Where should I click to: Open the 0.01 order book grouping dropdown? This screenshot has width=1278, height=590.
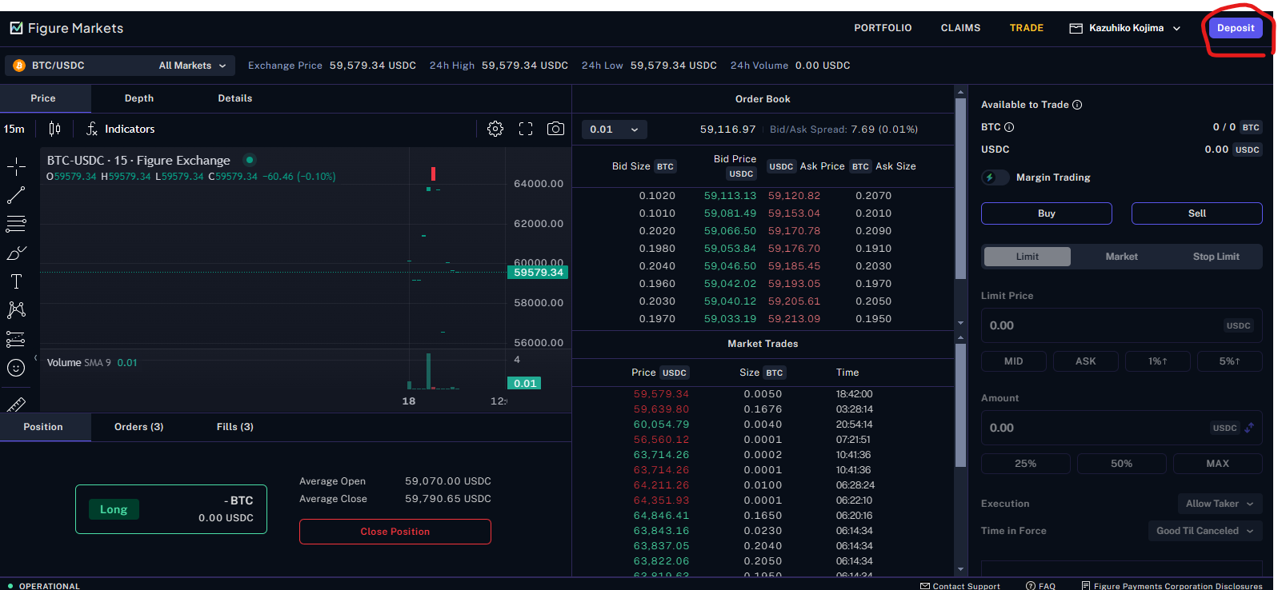(x=614, y=130)
